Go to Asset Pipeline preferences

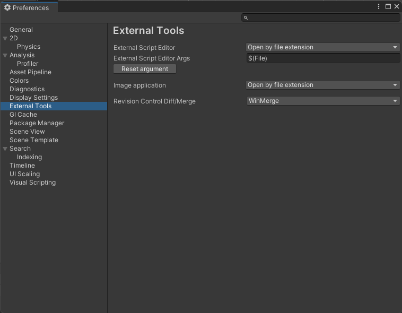click(x=30, y=72)
